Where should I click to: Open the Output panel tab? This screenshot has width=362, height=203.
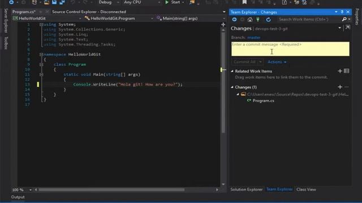[x=18, y=197]
